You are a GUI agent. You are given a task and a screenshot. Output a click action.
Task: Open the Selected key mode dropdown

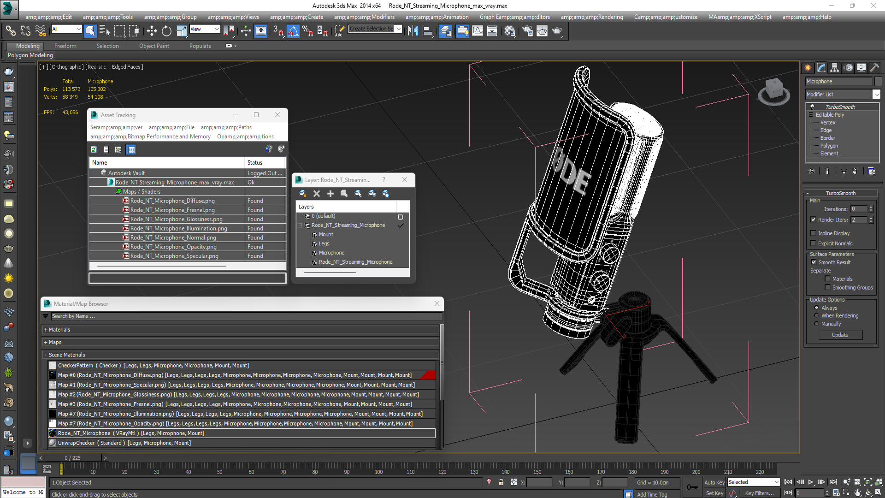pyautogui.click(x=754, y=482)
